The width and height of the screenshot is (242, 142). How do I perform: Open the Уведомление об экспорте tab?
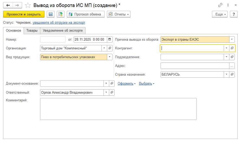pyautogui.click(x=63, y=31)
